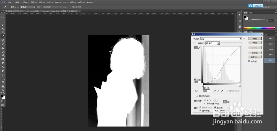Screen dimensions: 277x131
Task: Toggle Quick Mask mode
Action: click(x=3, y=101)
